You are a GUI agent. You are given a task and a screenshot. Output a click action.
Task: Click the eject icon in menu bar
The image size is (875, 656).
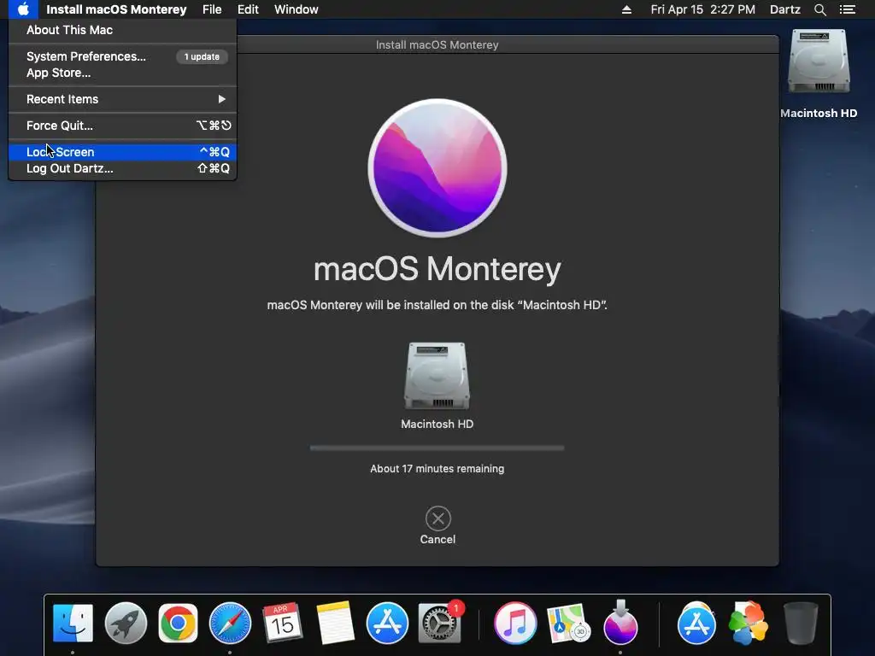(626, 9)
